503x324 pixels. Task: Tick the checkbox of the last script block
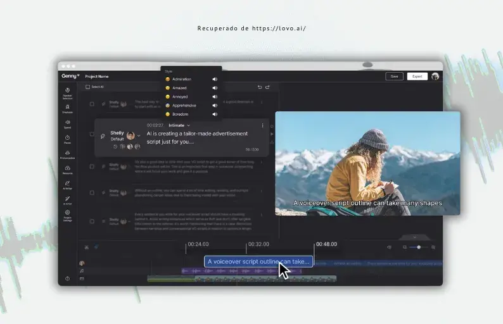click(x=92, y=221)
